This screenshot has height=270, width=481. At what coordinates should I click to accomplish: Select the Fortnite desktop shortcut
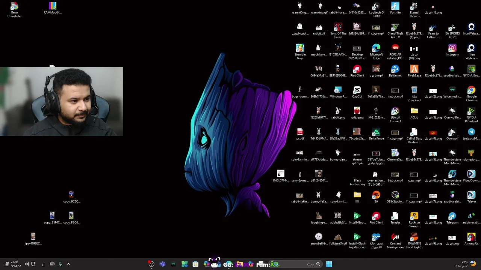coord(395,8)
